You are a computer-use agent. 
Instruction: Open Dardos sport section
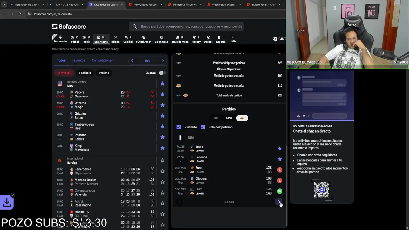208,39
